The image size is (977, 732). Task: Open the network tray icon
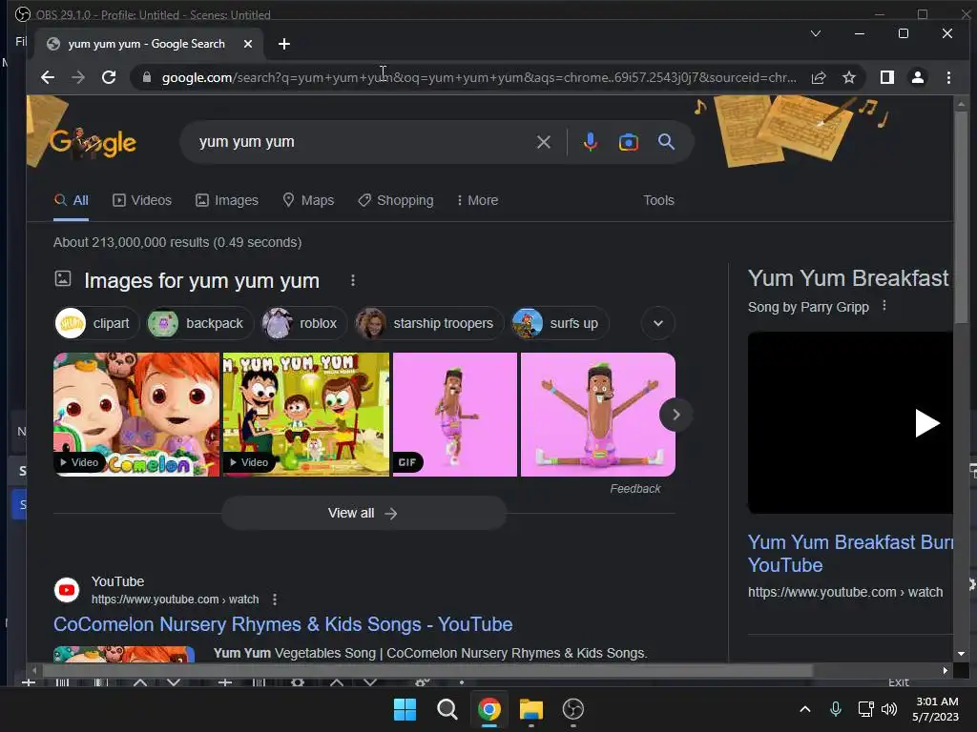coord(865,708)
